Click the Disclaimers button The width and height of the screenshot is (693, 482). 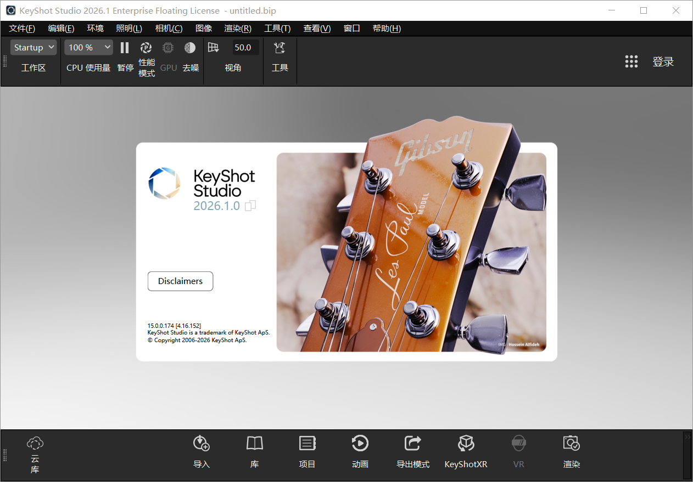click(180, 281)
